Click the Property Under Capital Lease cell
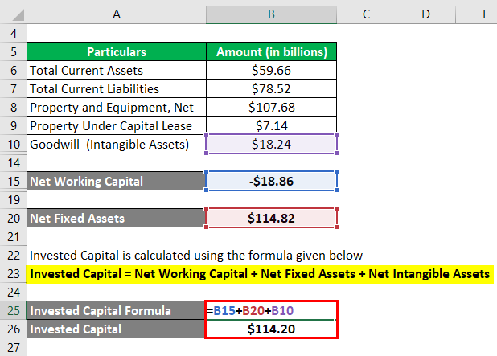Viewport: 497px width, 356px height. click(116, 125)
